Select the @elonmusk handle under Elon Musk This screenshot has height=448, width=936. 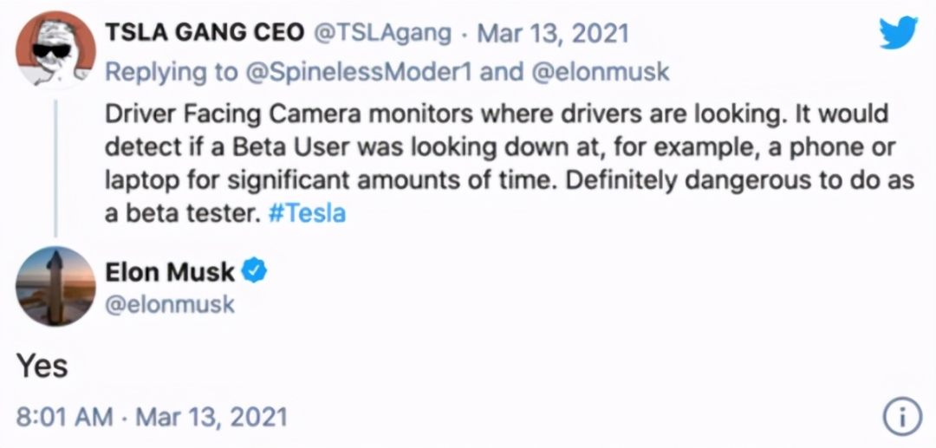point(170,305)
